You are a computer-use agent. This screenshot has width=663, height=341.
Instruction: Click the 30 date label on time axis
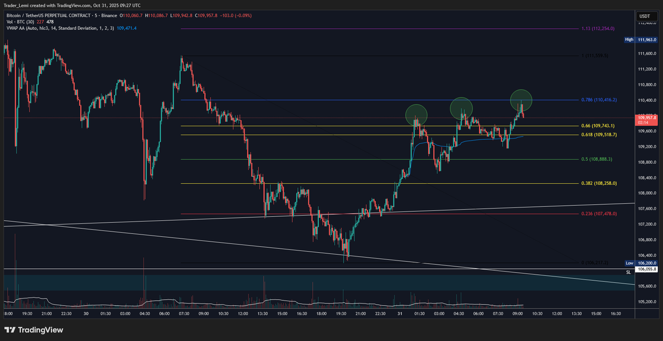click(86, 313)
